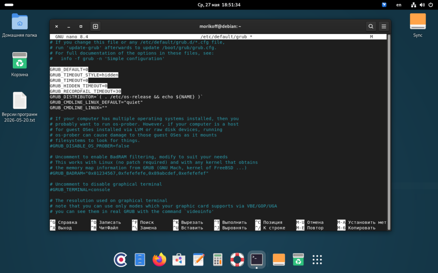Click the ^K Вырезать shortcut

pyautogui.click(x=188, y=222)
